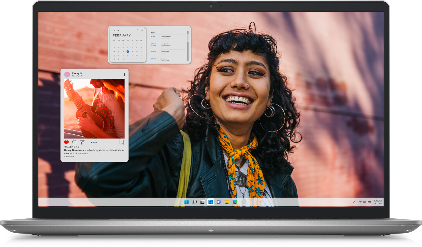View all 328 comments on the post
The width and height of the screenshot is (422, 247).
pos(76,153)
